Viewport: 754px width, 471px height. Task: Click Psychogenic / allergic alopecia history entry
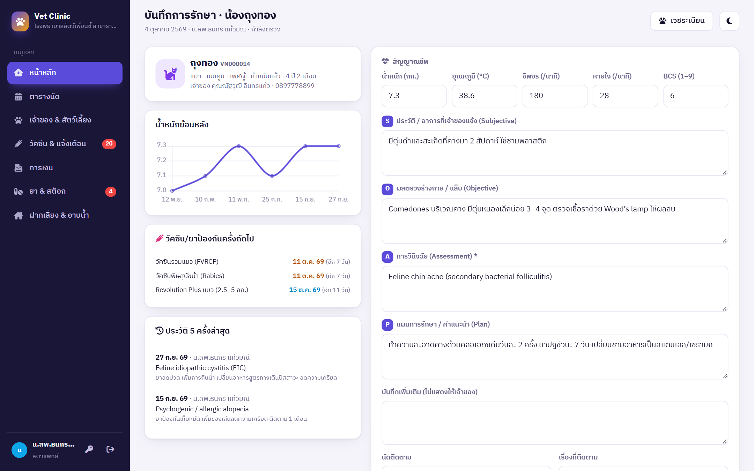(x=253, y=409)
